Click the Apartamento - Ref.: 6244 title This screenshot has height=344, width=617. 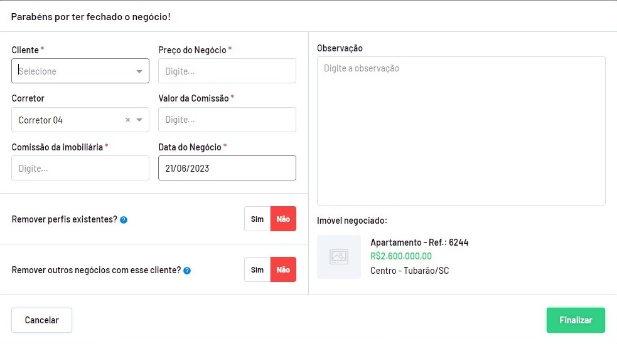(419, 242)
